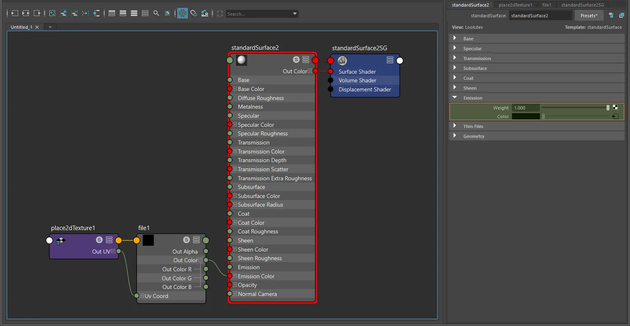Click the solo icon on file1 node
Screen dimensions: 630x326
coord(186,240)
